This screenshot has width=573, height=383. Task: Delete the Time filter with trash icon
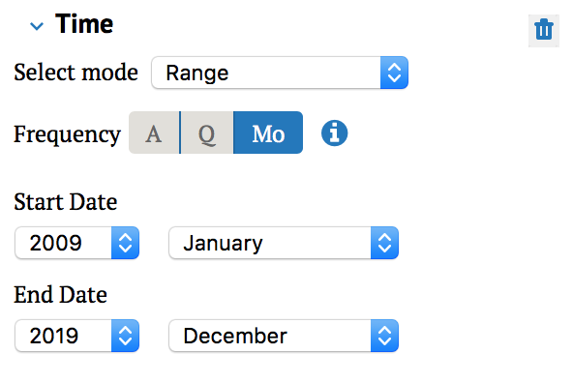point(544,30)
